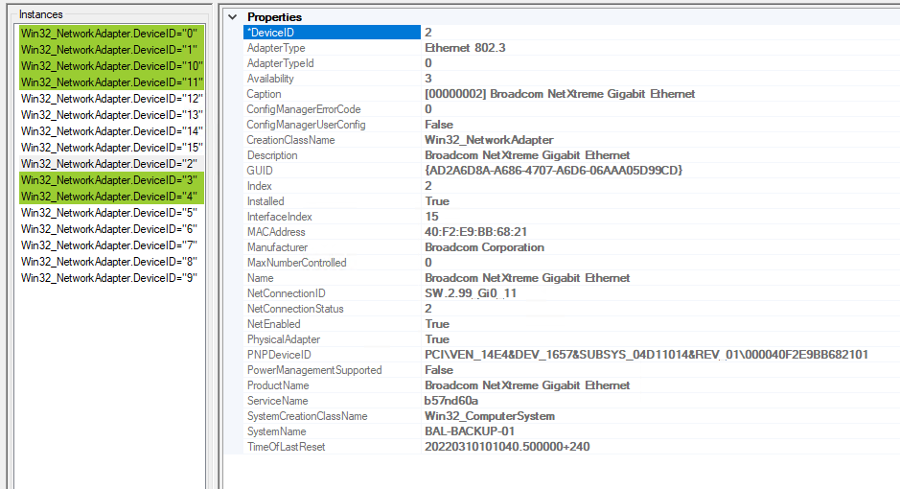900x489 pixels.
Task: Click the {AD2A6D8A-A686-4707...} GUID value
Action: click(x=553, y=171)
